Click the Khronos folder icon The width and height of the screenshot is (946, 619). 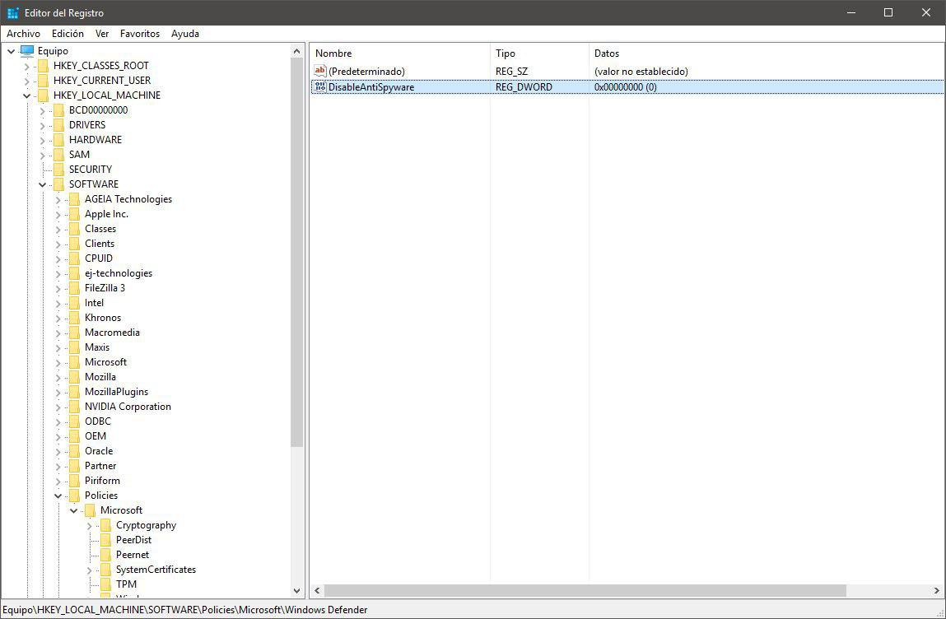click(x=75, y=318)
